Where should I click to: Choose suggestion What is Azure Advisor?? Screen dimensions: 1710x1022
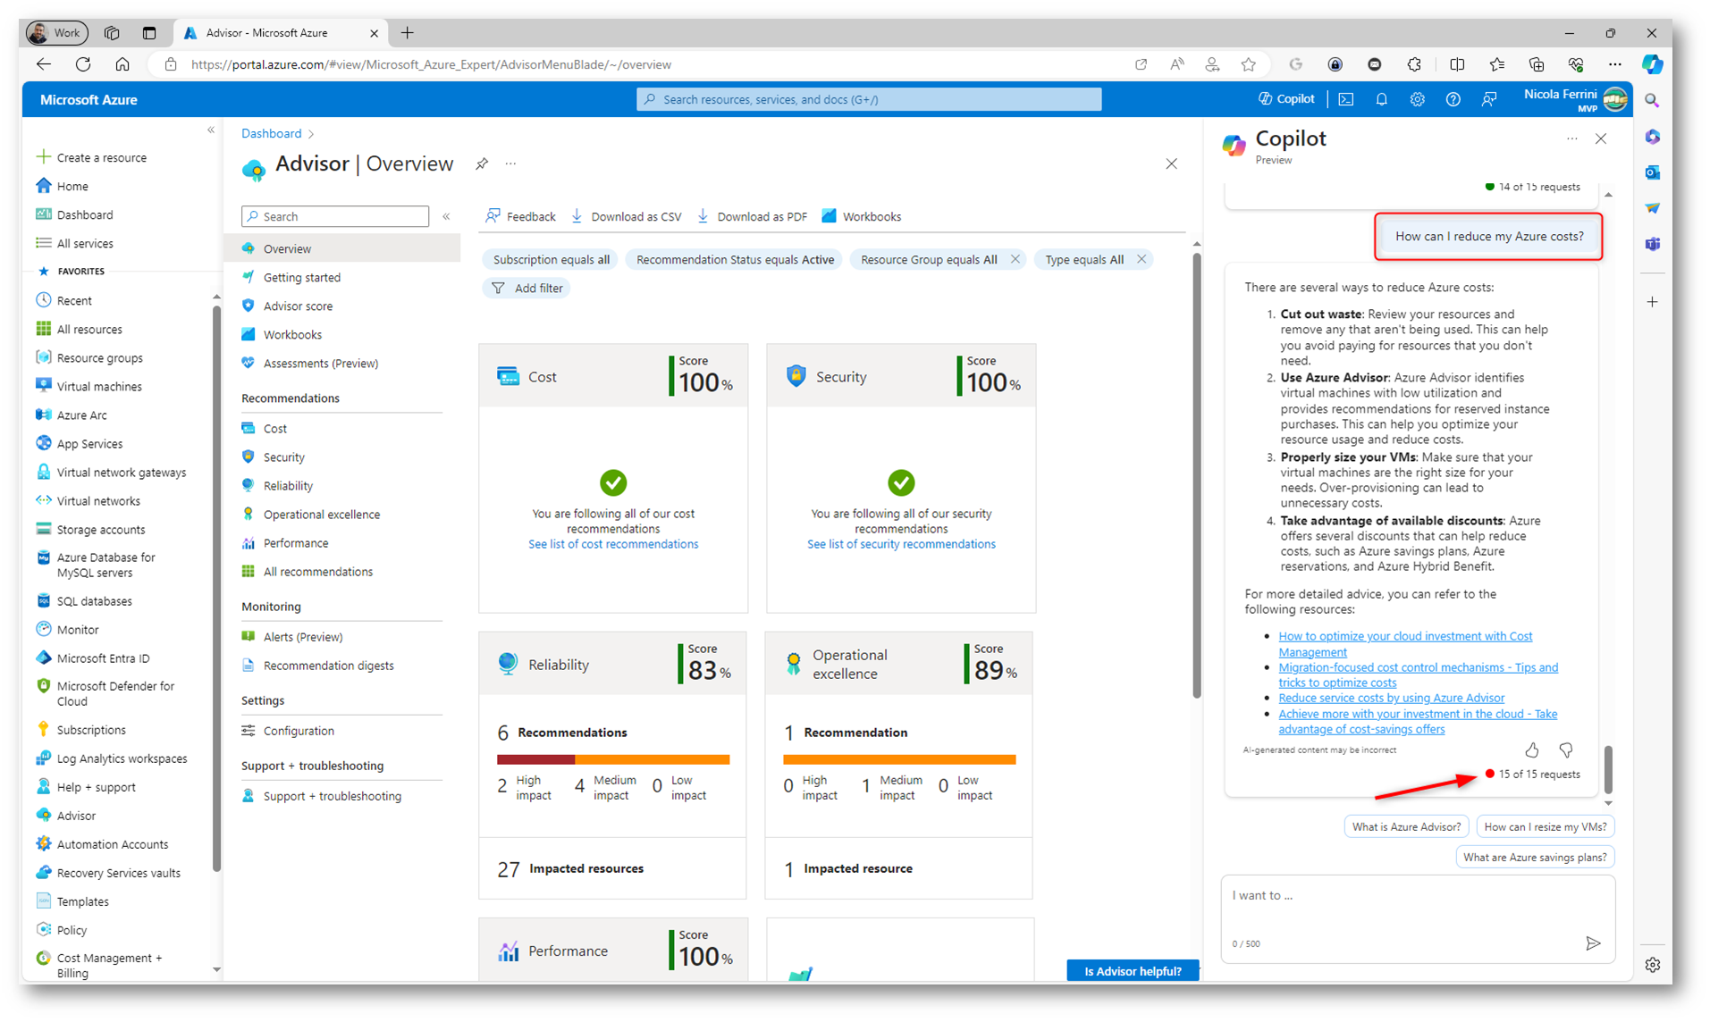click(x=1406, y=826)
